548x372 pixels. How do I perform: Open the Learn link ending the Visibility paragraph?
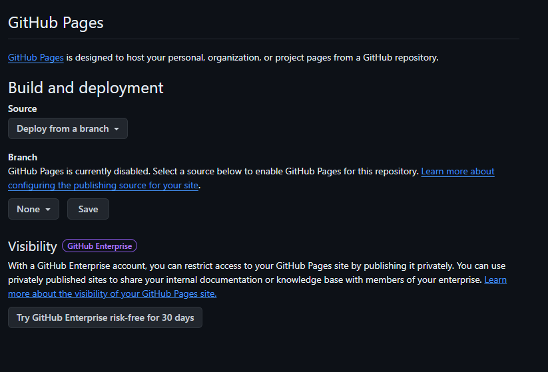(x=495, y=279)
